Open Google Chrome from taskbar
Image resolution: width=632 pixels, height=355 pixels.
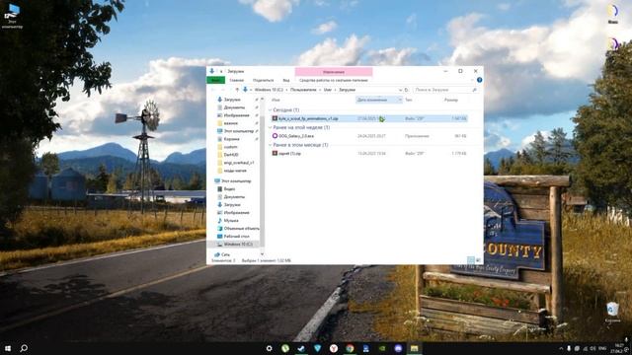coord(350,348)
